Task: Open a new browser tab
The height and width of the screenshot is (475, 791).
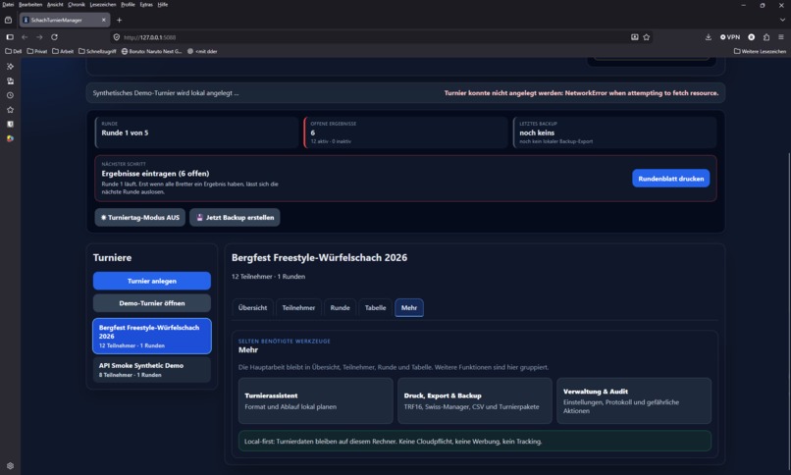Action: (119, 21)
